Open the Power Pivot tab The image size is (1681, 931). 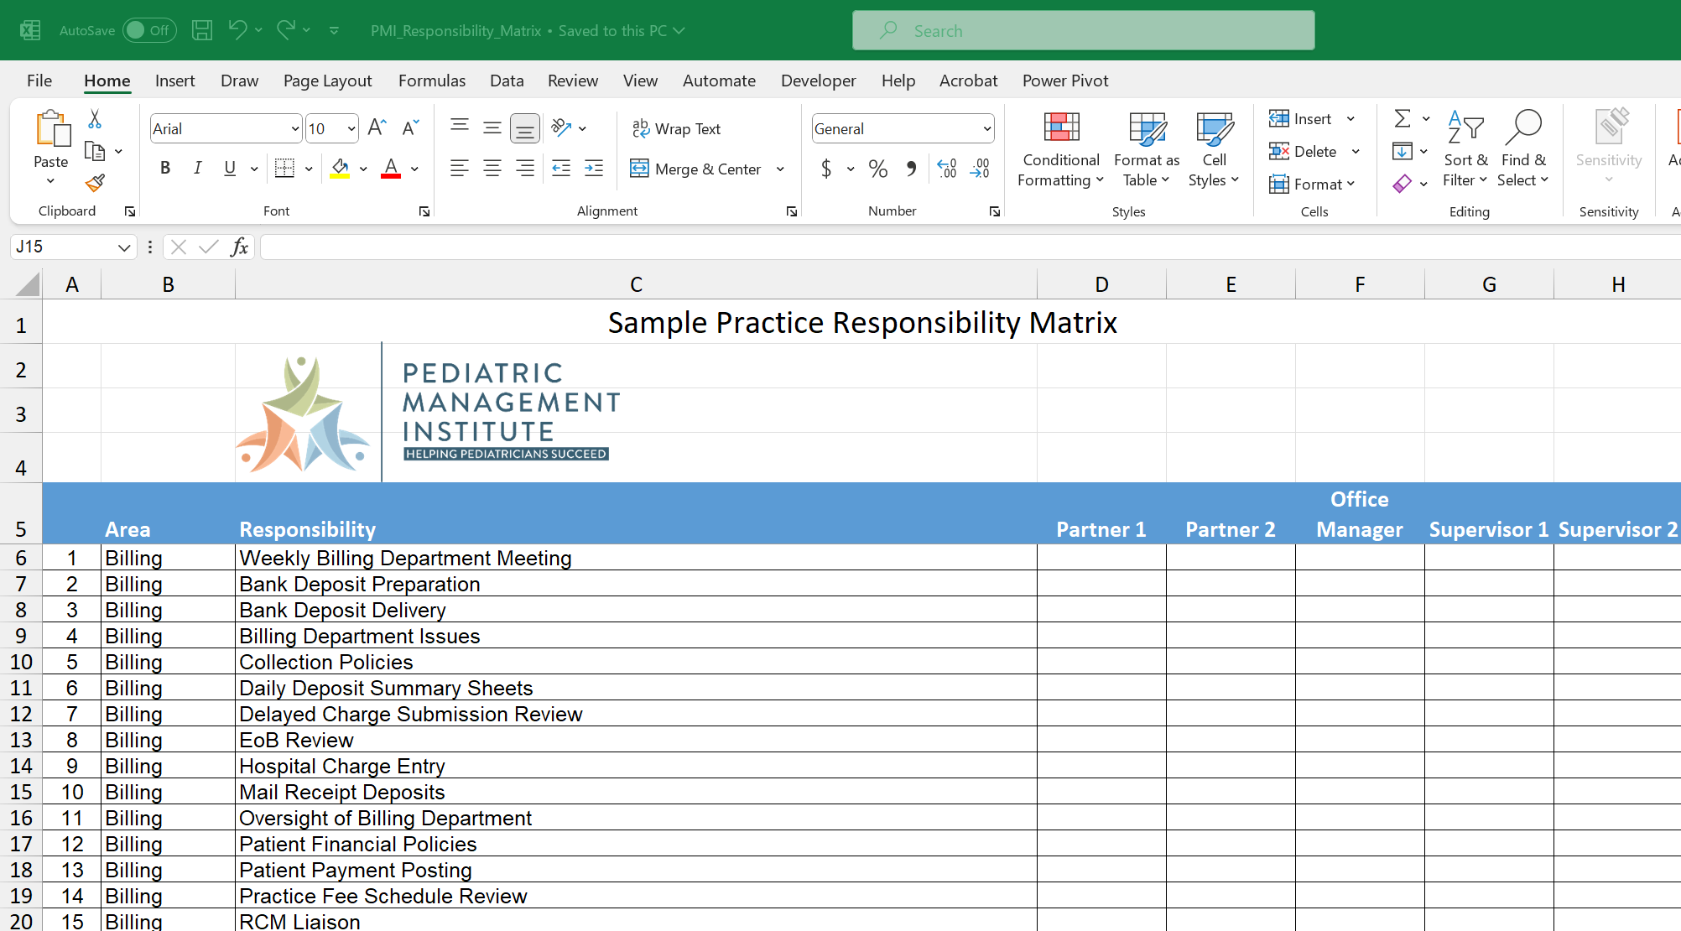(x=1065, y=81)
